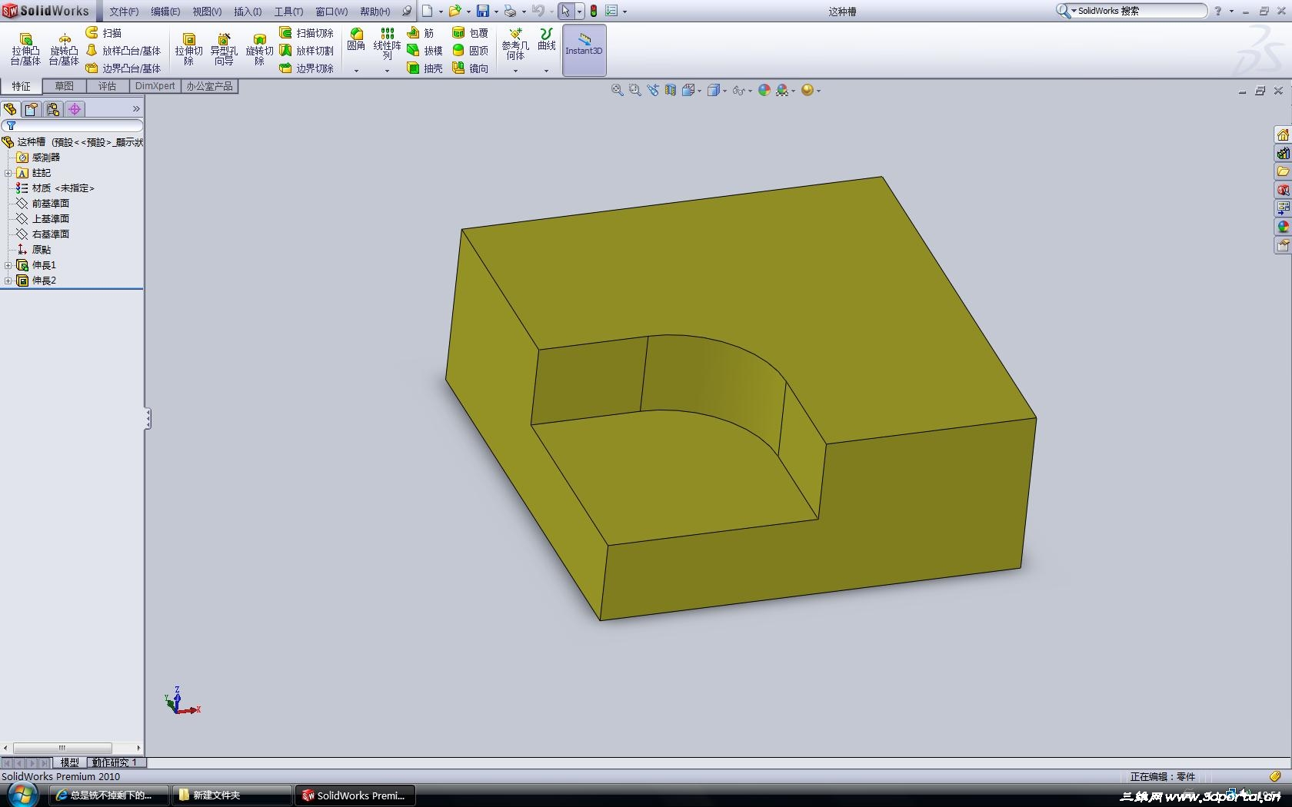This screenshot has height=807, width=1292.
Task: Select the 边界切除 boundary cut tool
Action: click(306, 68)
